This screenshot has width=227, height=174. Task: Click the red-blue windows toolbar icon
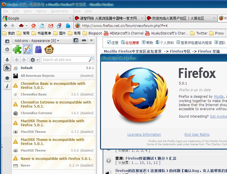[x=59, y=26]
